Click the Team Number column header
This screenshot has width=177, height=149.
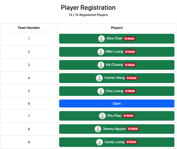coord(29,28)
